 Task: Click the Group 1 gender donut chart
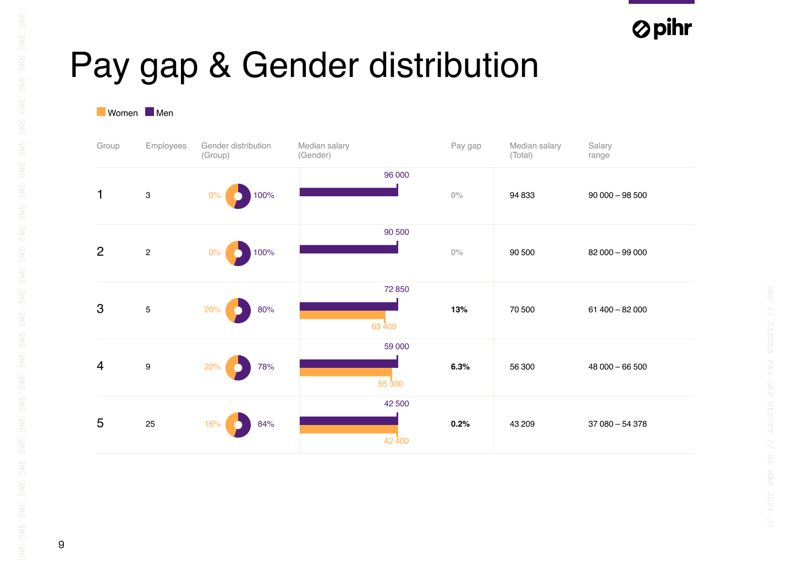[238, 196]
